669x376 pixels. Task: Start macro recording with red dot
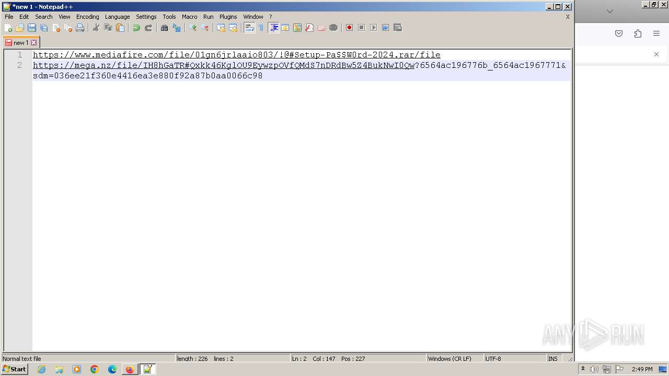[x=350, y=28]
